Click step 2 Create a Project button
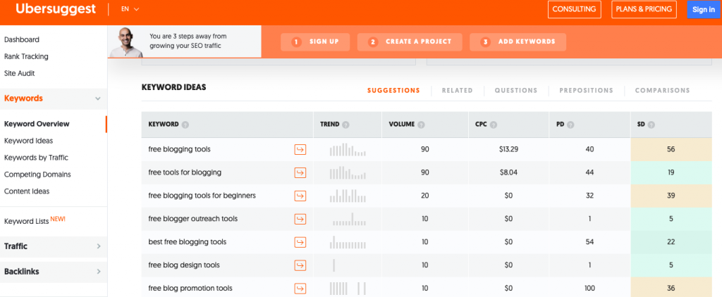 [x=410, y=42]
